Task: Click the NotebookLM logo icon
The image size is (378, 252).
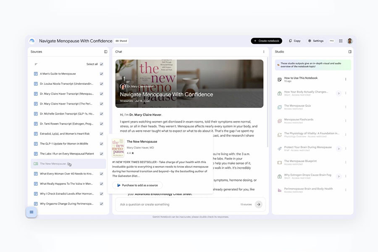Action: point(32,41)
